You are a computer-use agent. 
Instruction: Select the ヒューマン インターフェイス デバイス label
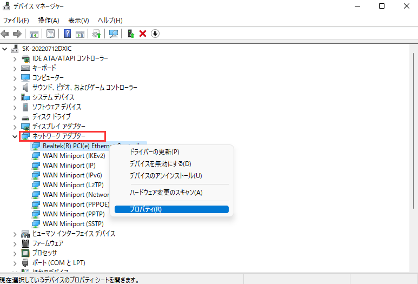tap(74, 234)
